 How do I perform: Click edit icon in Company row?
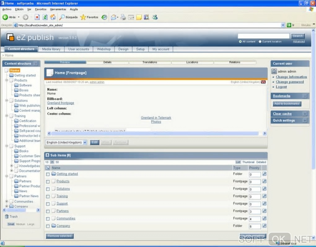coord(264,226)
